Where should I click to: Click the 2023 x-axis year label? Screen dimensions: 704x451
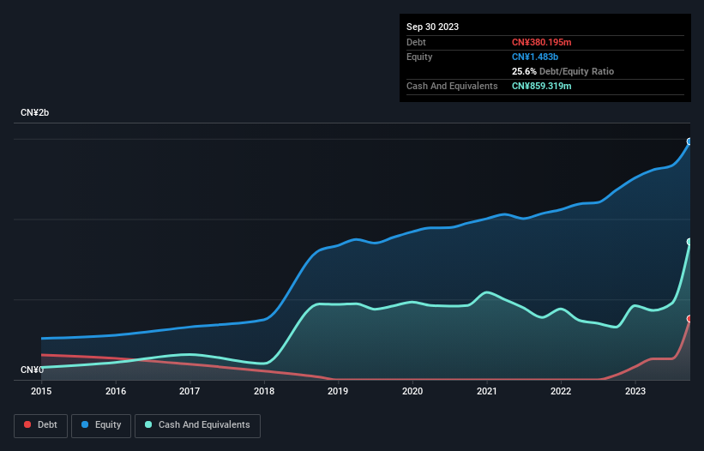[x=635, y=392]
